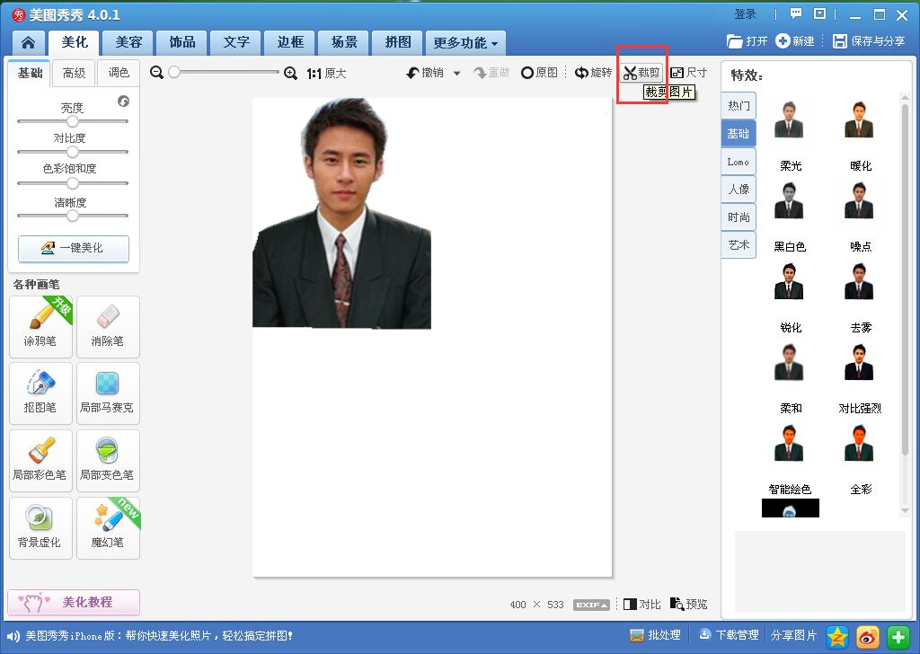The image size is (920, 654).
Task: Switch to the 调色 color adjustment tab
Action: [x=119, y=73]
